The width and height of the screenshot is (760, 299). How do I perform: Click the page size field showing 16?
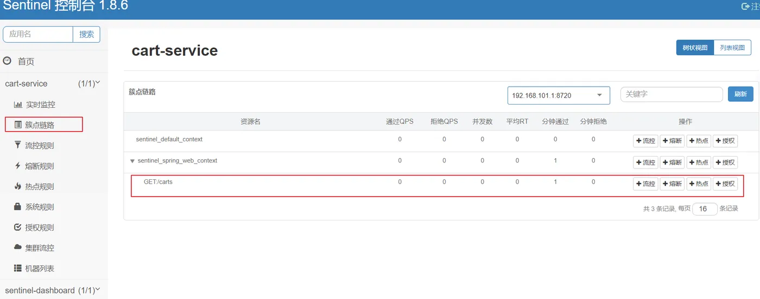pyautogui.click(x=705, y=209)
